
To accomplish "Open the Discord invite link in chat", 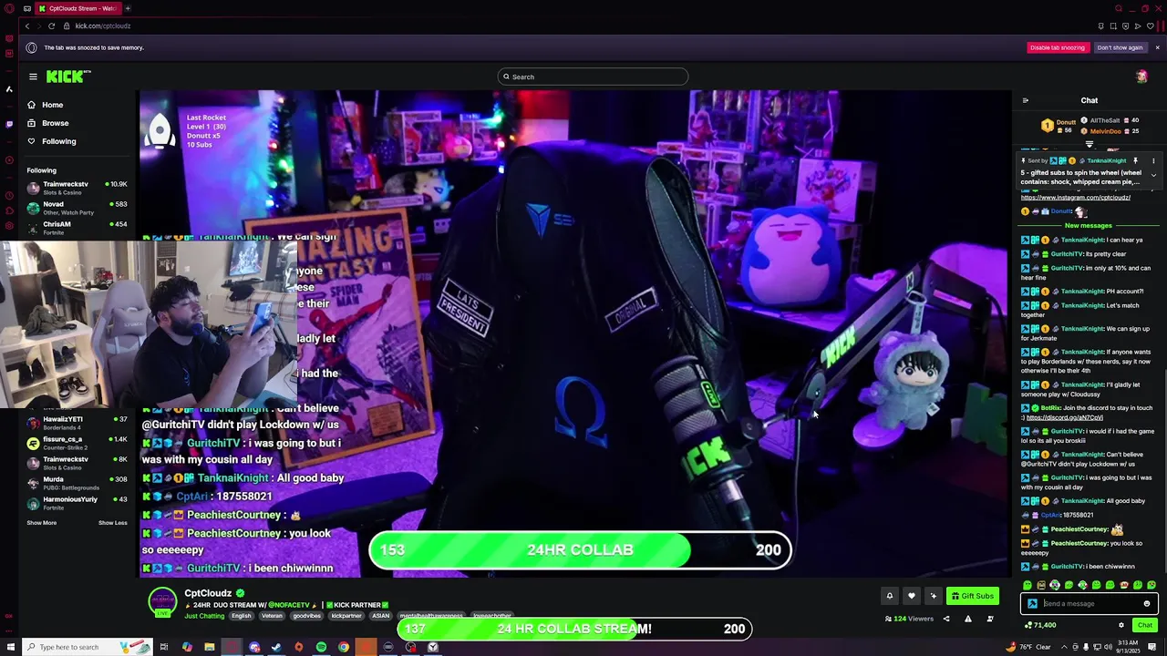I will (1064, 417).
